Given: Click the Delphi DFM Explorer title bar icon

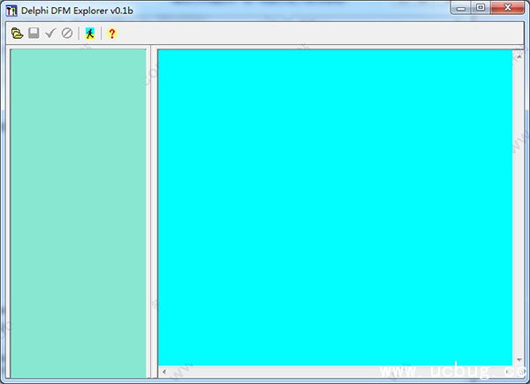Looking at the screenshot, I should pos(11,9).
